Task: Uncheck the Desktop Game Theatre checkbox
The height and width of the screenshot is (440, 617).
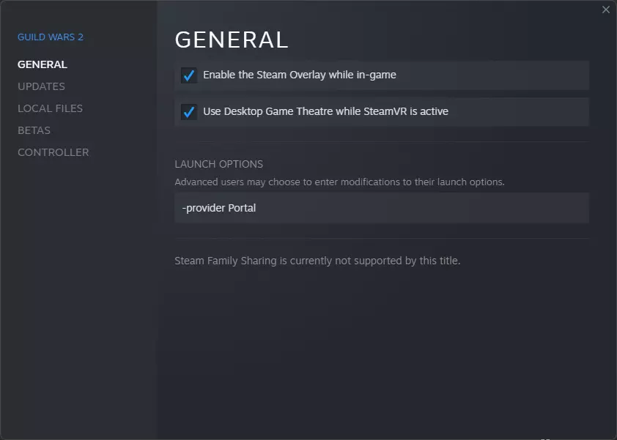Action: pyautogui.click(x=189, y=112)
